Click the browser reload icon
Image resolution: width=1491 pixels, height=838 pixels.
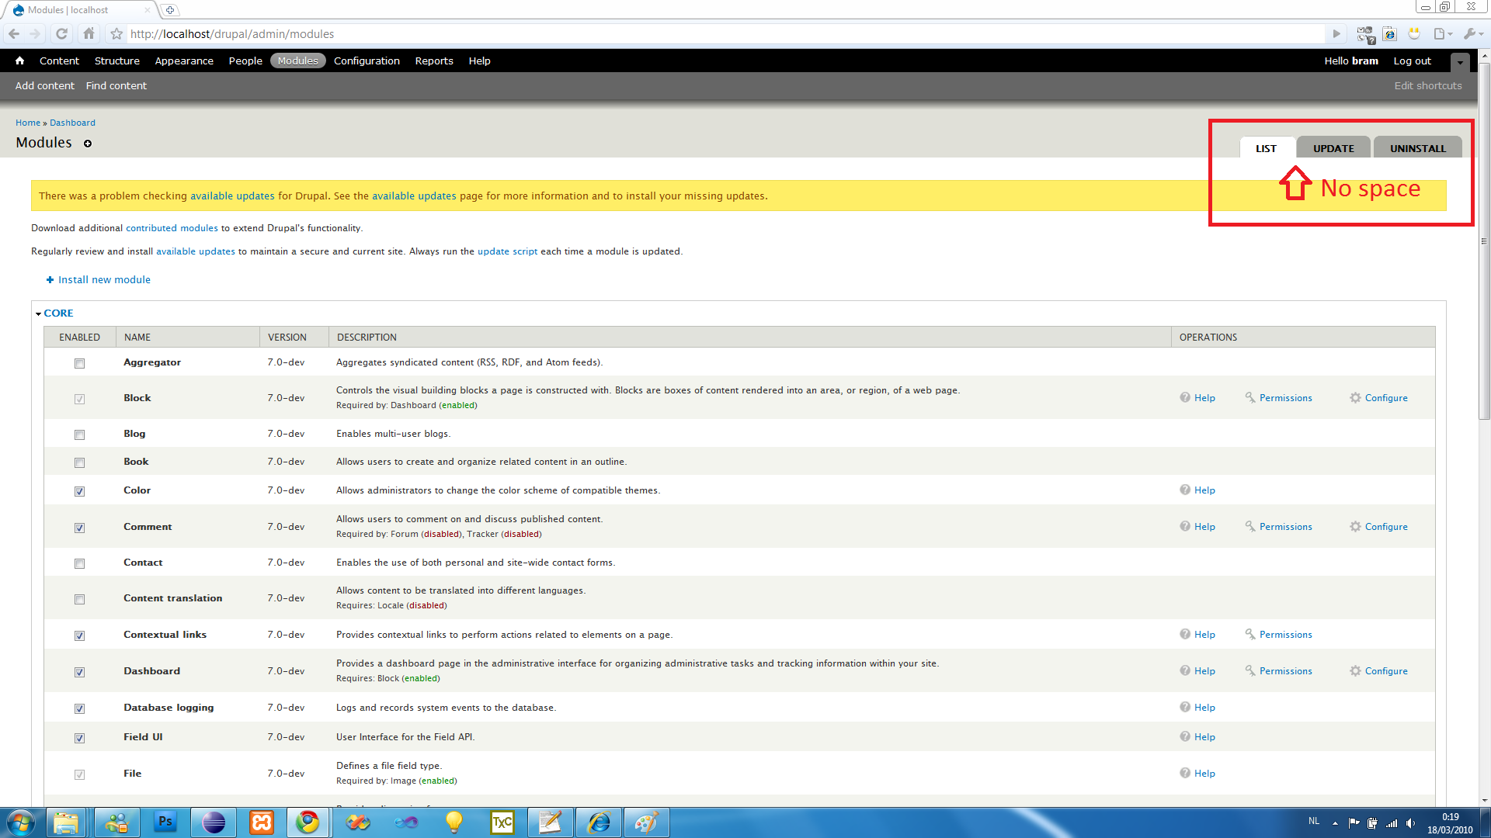coord(62,33)
